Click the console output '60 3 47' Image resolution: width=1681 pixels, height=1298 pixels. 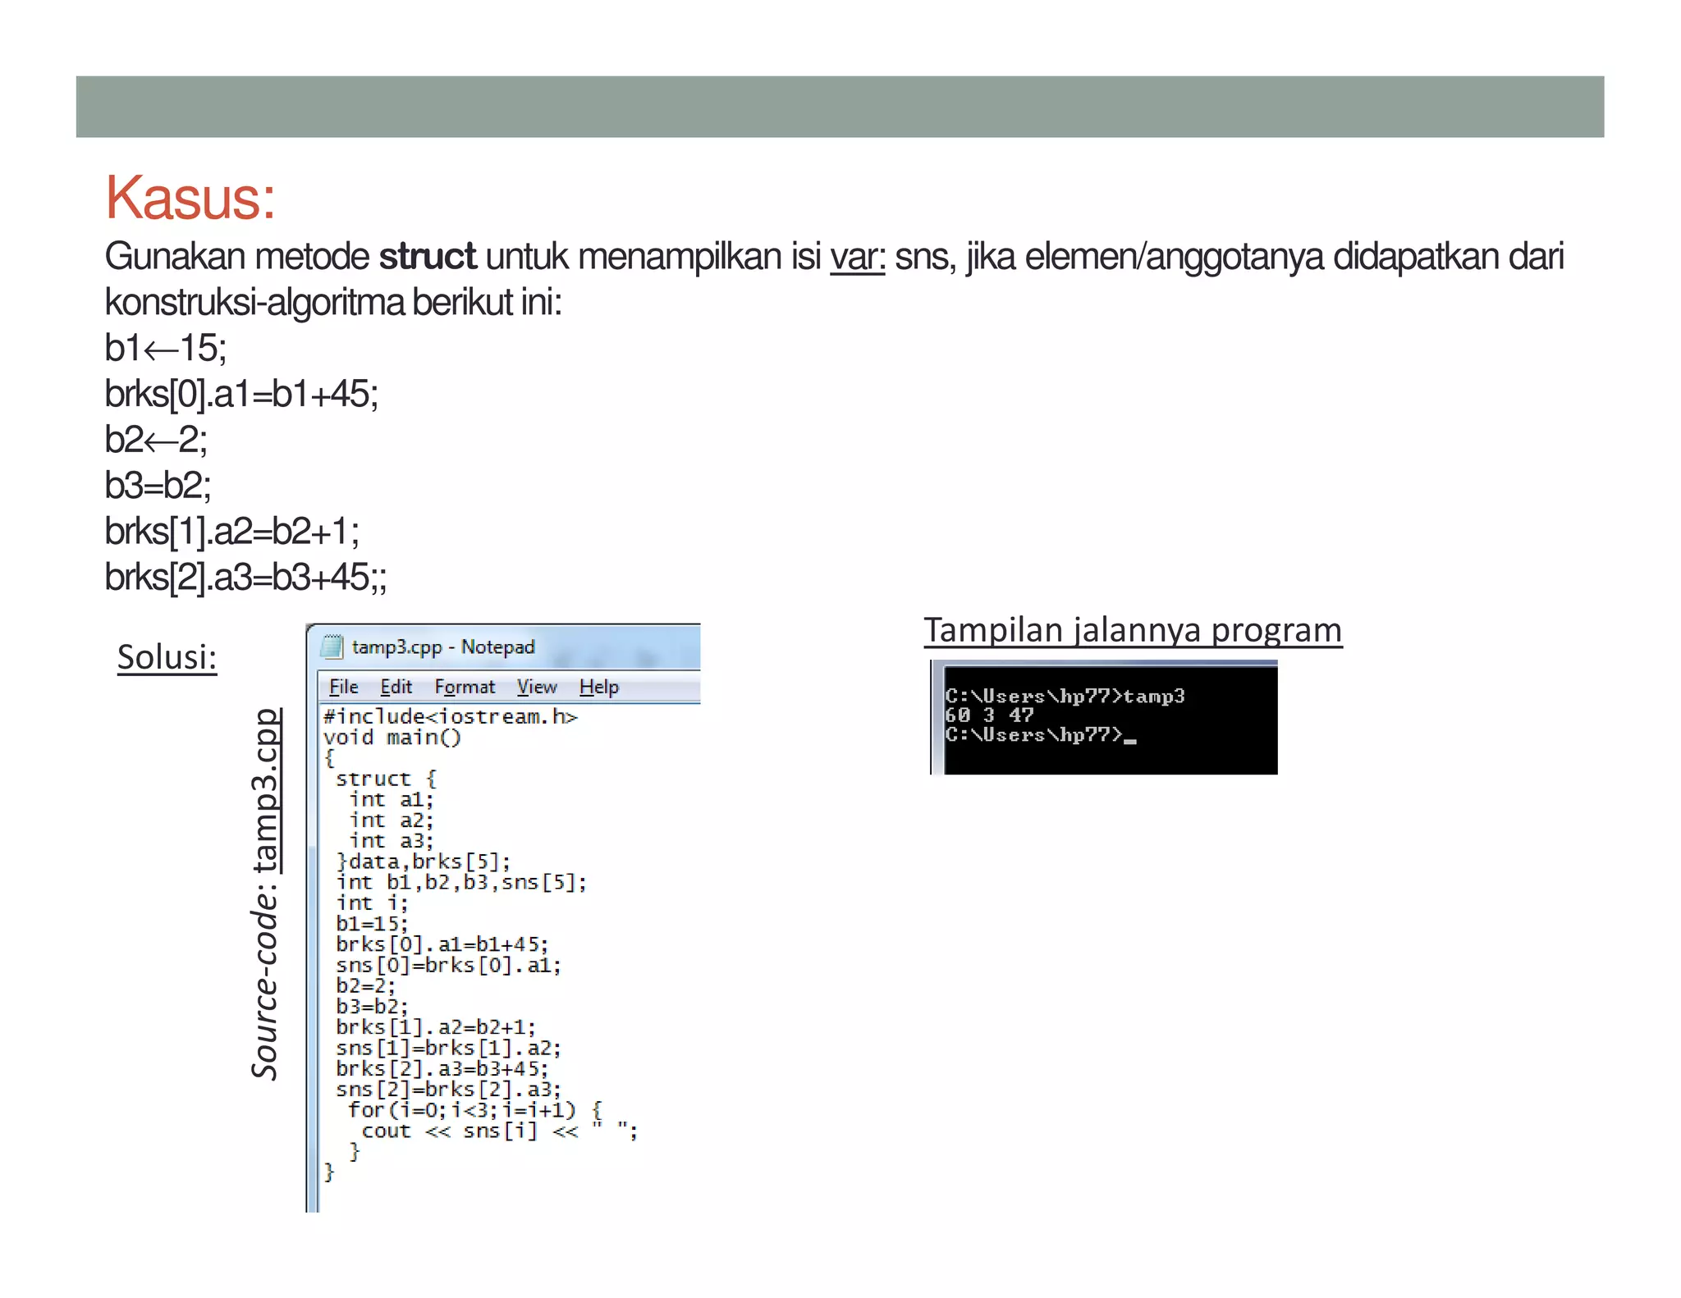coord(989,715)
